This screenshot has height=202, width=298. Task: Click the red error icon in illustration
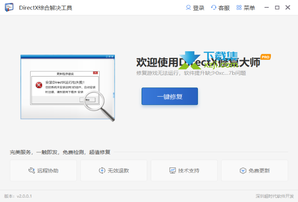(39, 85)
